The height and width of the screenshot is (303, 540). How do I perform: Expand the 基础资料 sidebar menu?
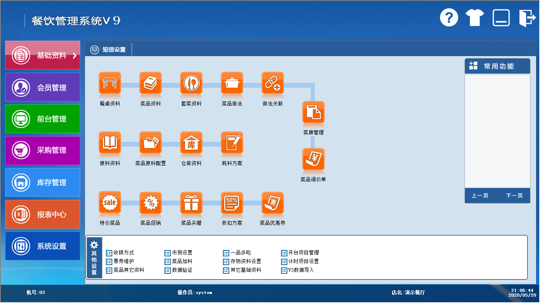click(43, 56)
